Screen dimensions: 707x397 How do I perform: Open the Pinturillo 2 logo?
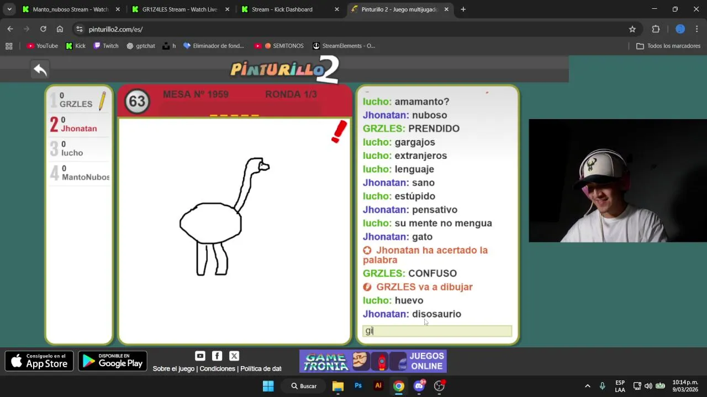[x=284, y=69]
